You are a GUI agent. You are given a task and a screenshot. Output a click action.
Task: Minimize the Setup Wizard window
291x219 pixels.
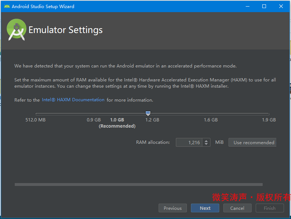point(247,6)
